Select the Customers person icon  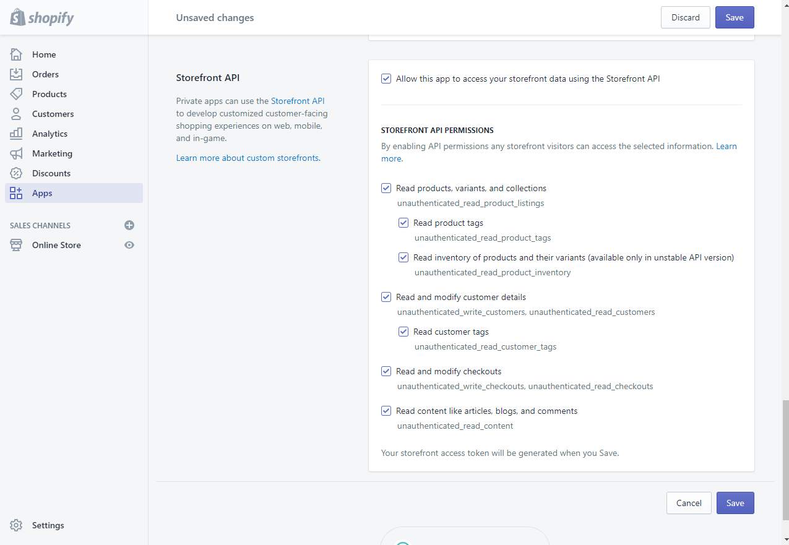[16, 114]
